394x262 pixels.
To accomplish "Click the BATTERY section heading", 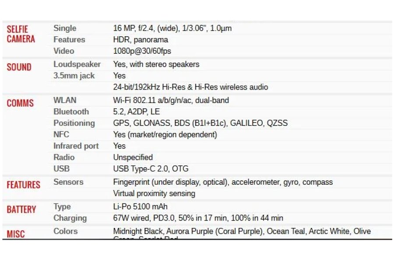I will point(21,210).
